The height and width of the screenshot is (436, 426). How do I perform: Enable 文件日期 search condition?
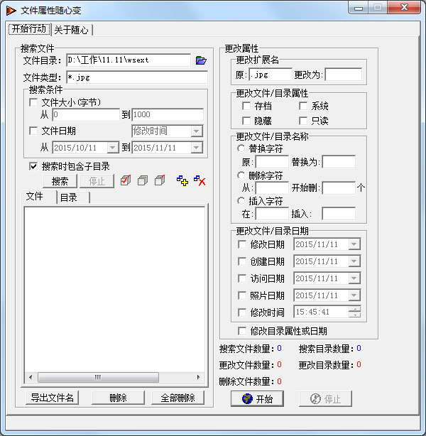(33, 131)
